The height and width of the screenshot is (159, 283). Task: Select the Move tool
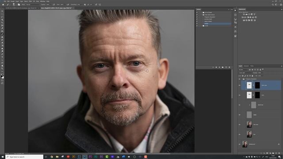point(2,11)
